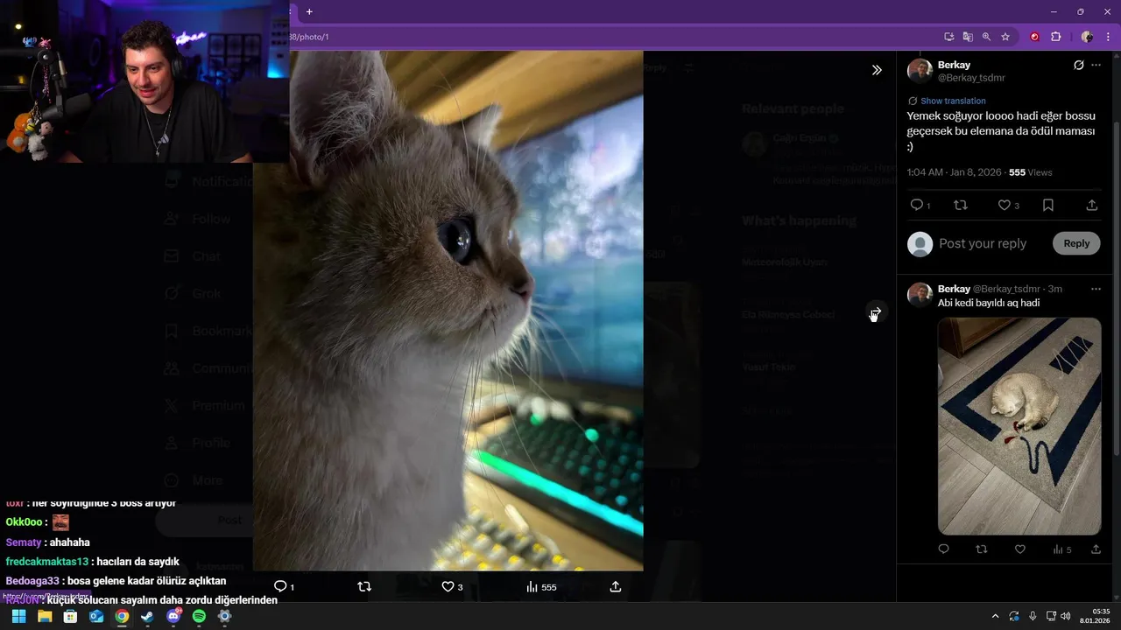Click Show translation link
Screen dimensions: 1121x630
tap(953, 101)
